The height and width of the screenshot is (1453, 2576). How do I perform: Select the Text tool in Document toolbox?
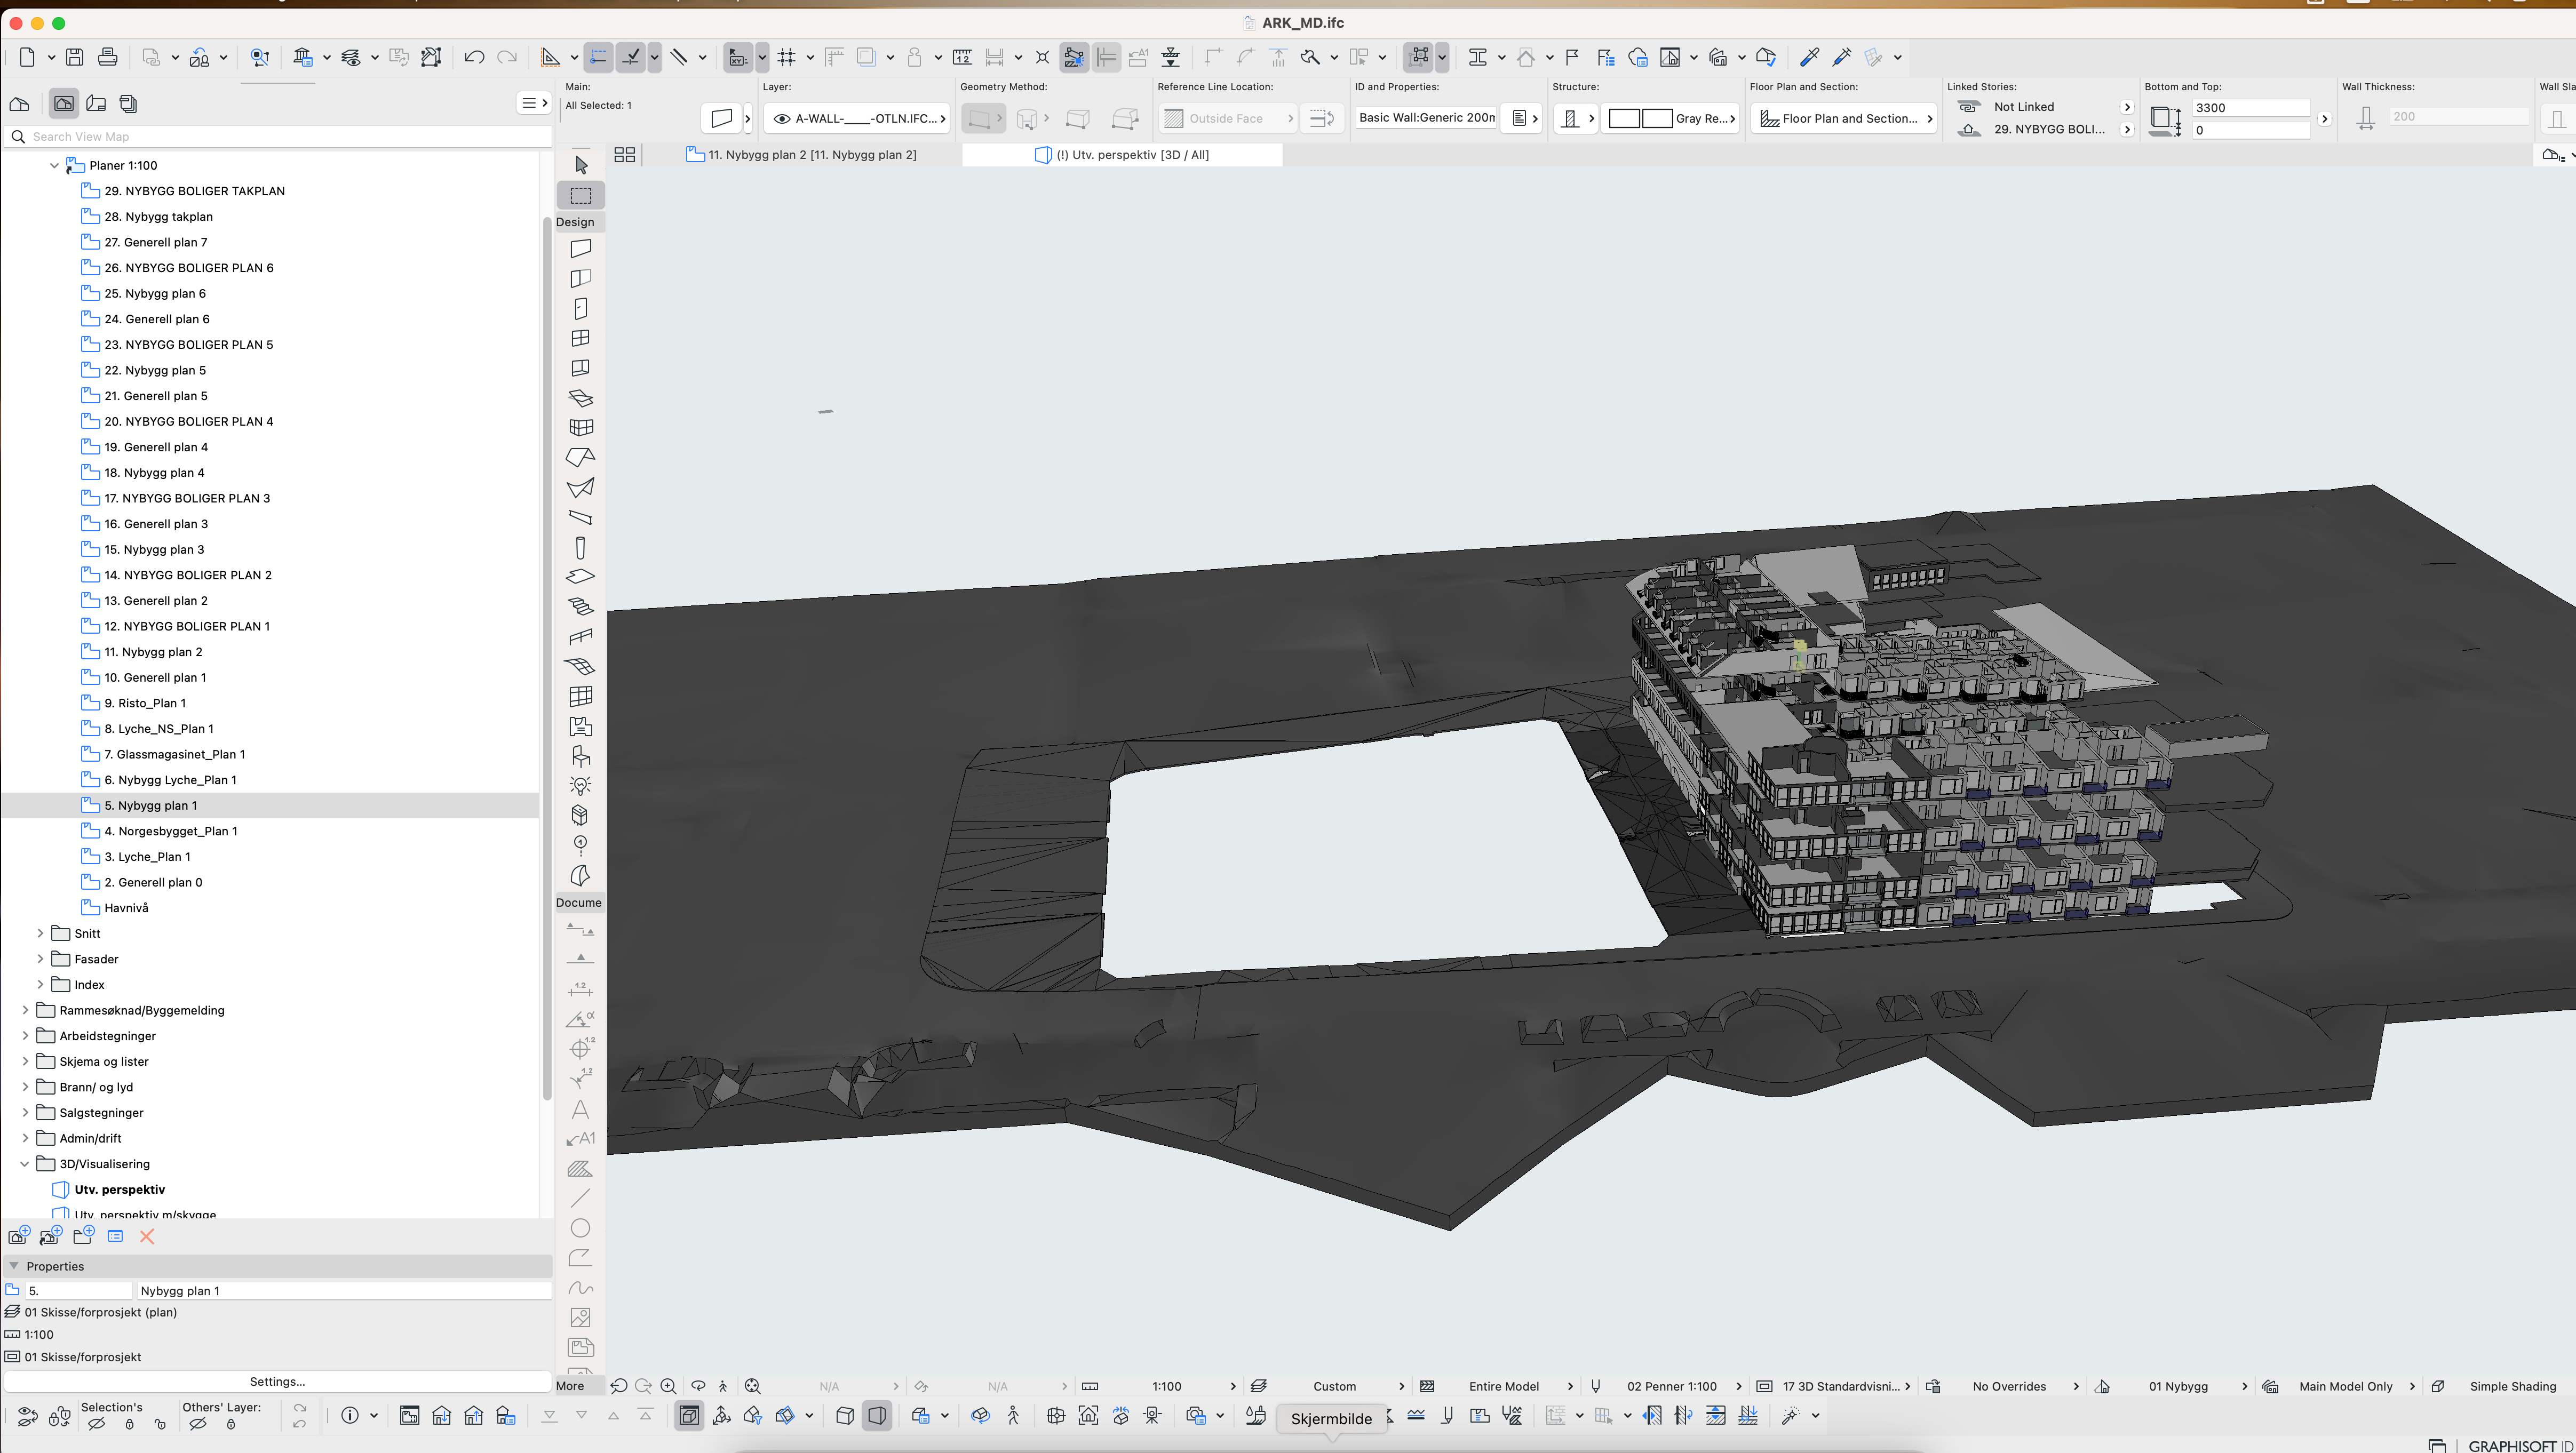[580, 1109]
